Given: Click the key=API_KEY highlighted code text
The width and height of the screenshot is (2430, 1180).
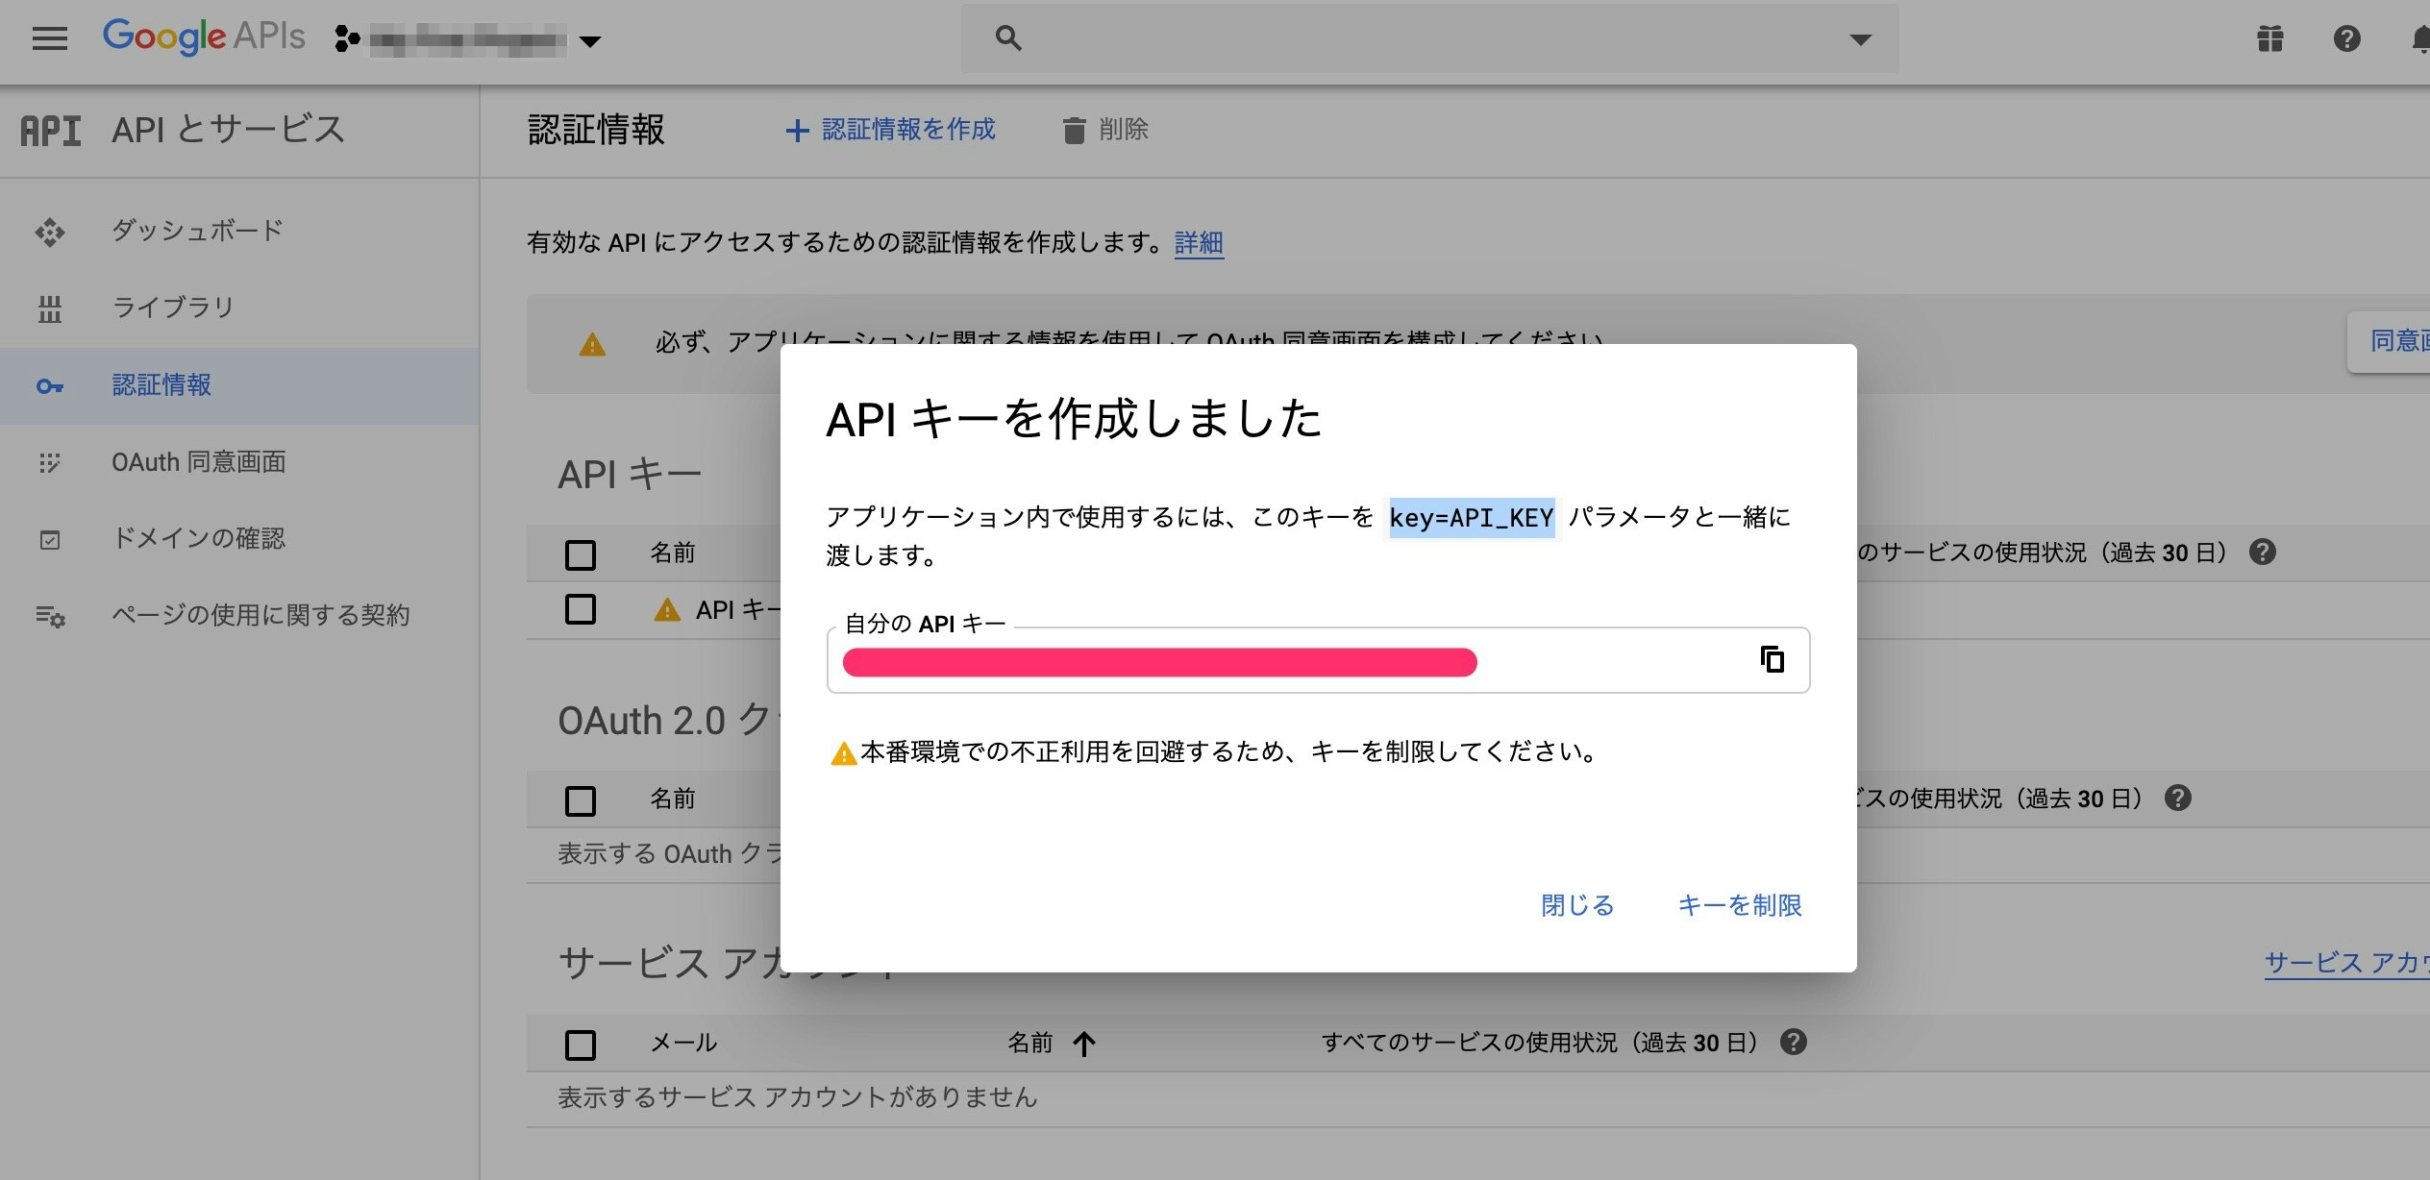Looking at the screenshot, I should point(1472,518).
